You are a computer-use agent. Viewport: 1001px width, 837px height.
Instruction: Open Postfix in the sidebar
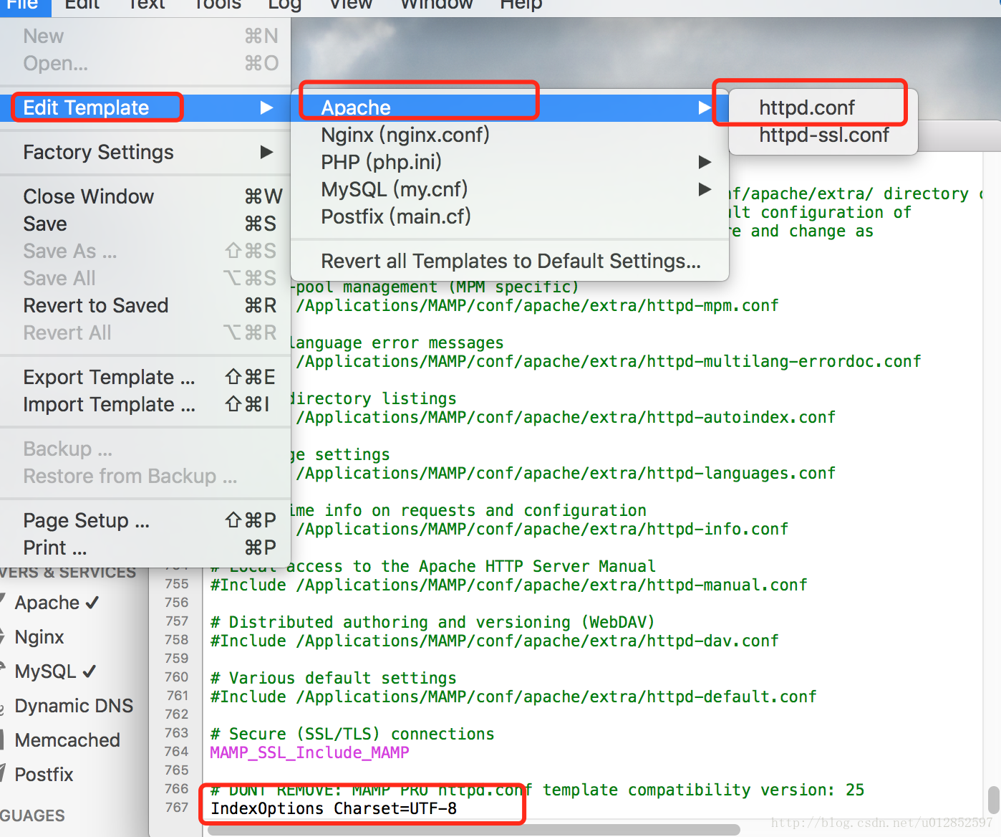[x=44, y=775]
